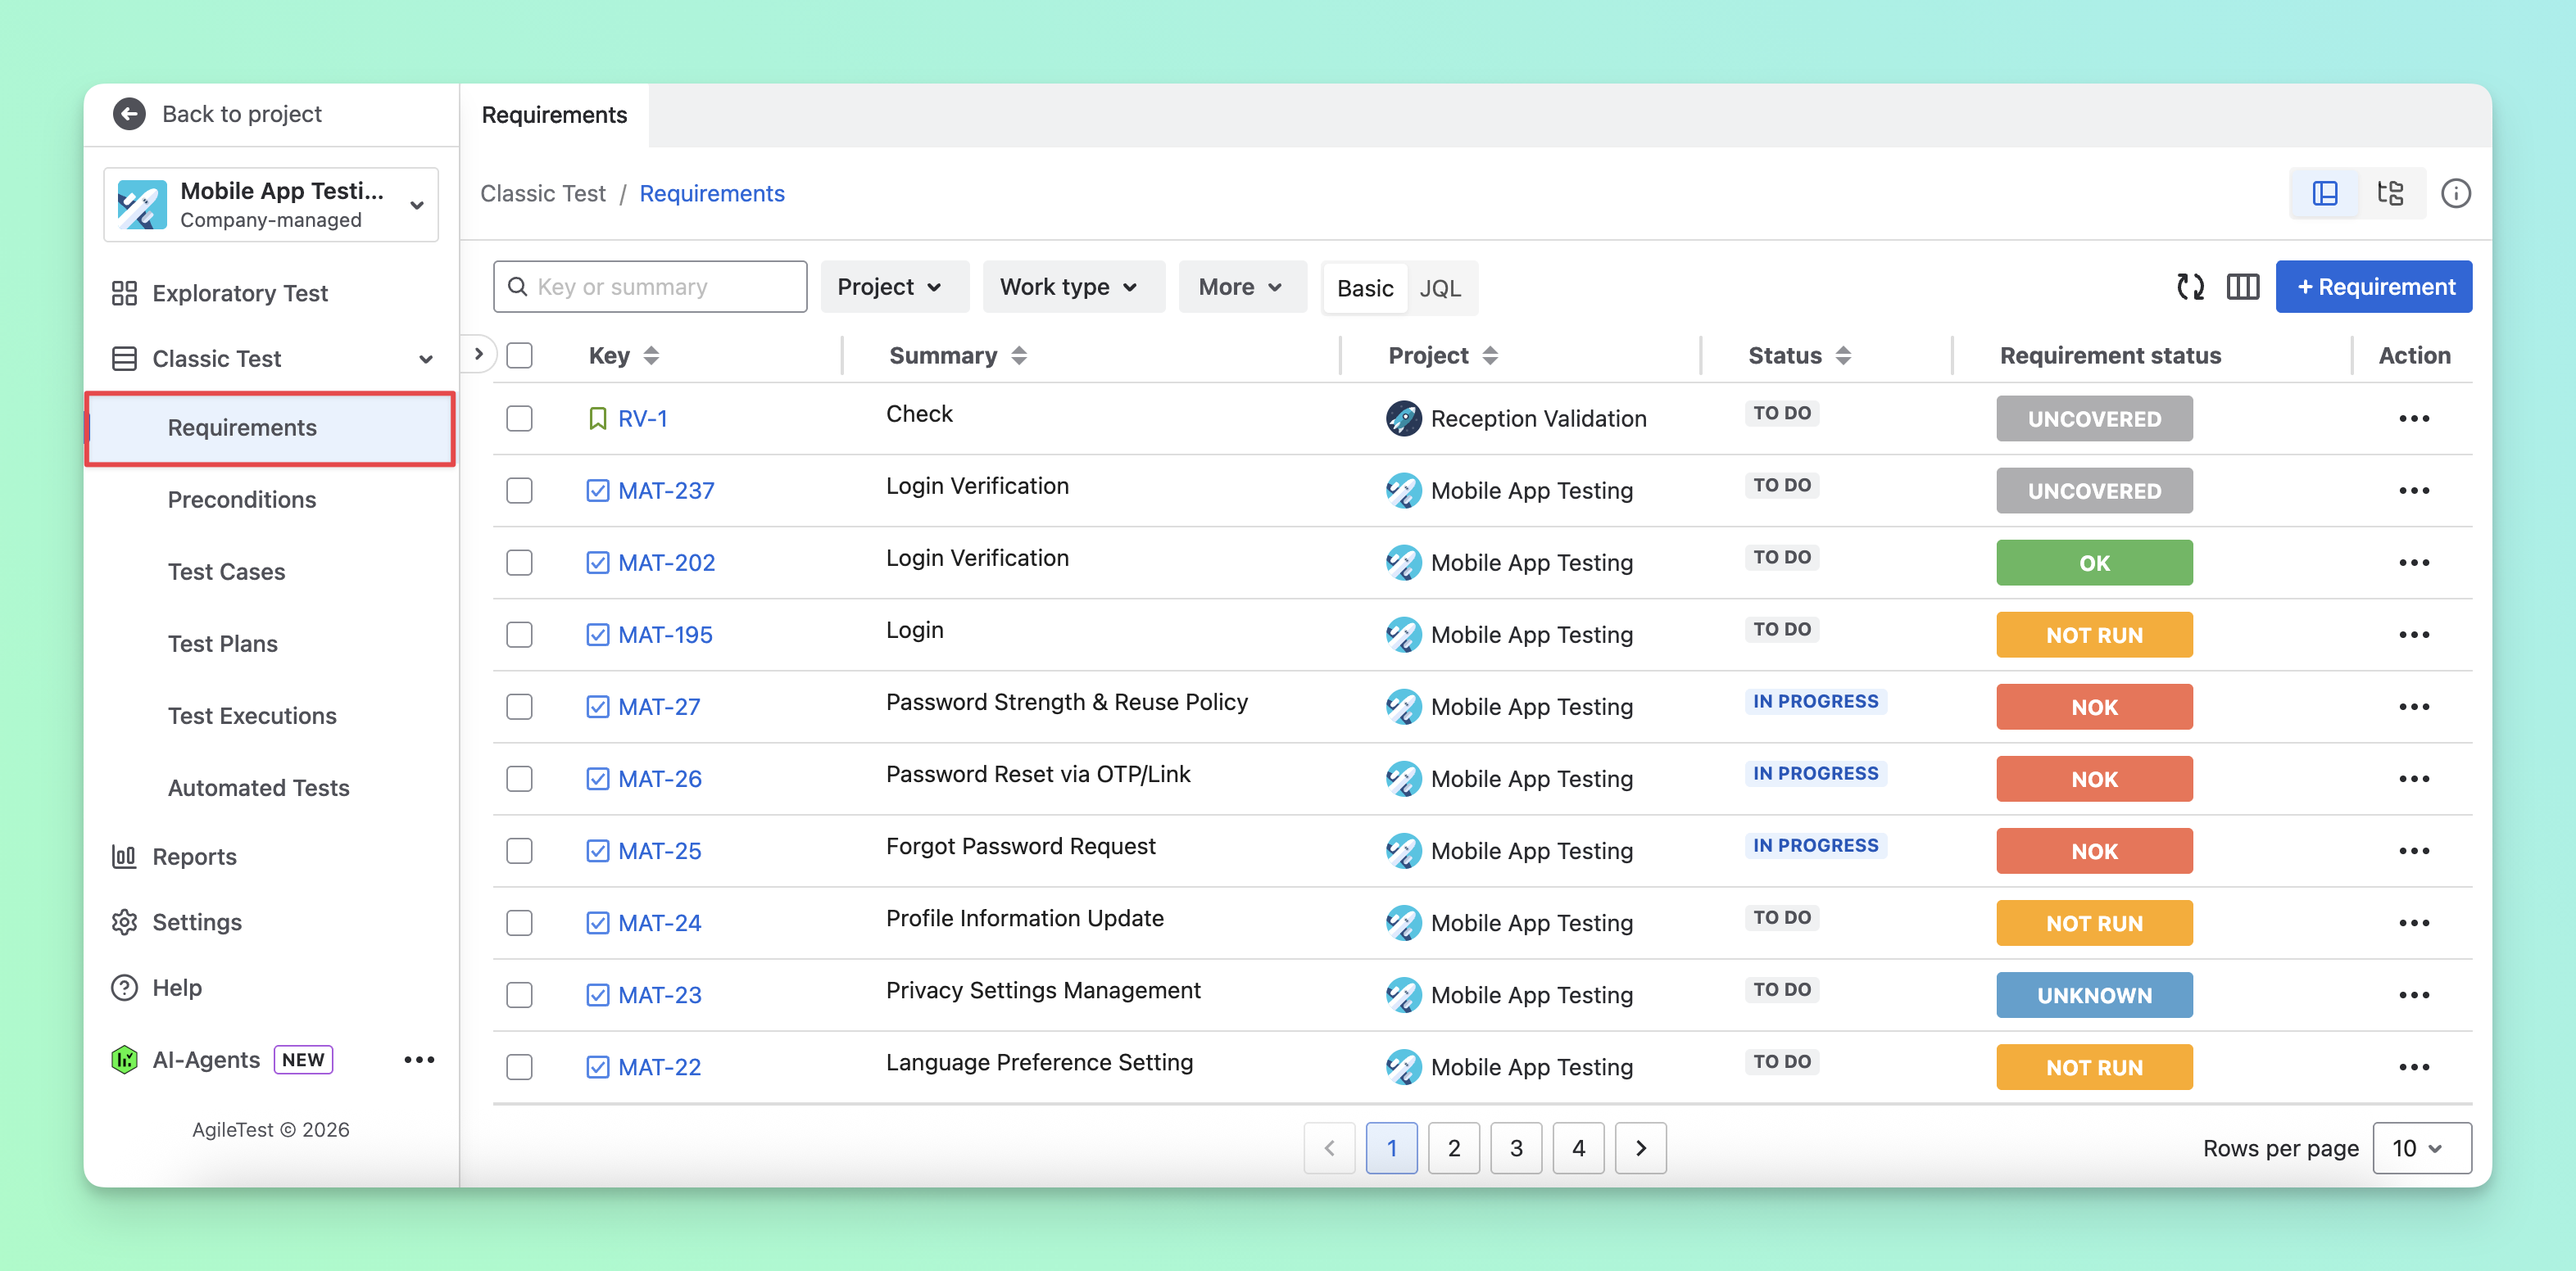Screen dimensions: 2576x1271
Task: Switch to JQL search mode
Action: pyautogui.click(x=1439, y=287)
